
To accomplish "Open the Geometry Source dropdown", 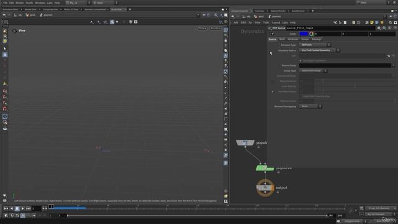I will [x=319, y=50].
